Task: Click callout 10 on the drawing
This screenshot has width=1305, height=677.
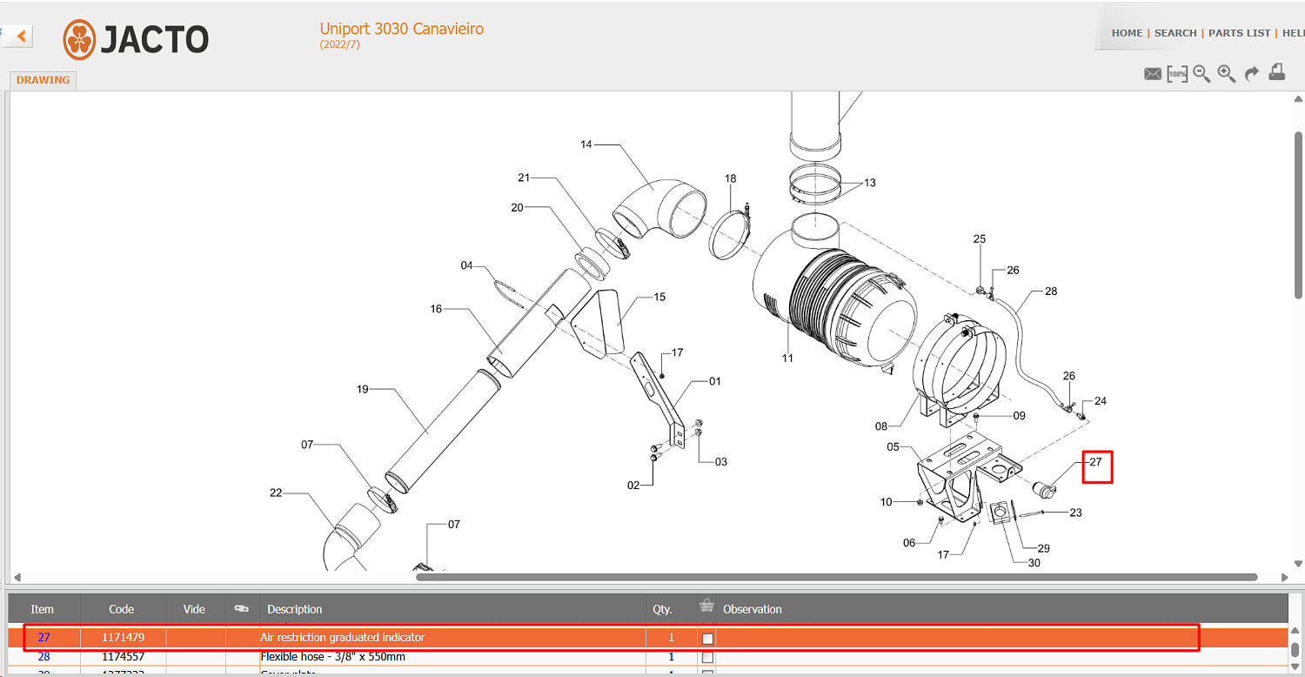Action: click(x=886, y=501)
